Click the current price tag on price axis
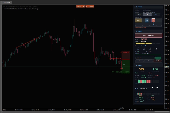The width and height of the screenshot is (170, 113). tap(167, 67)
